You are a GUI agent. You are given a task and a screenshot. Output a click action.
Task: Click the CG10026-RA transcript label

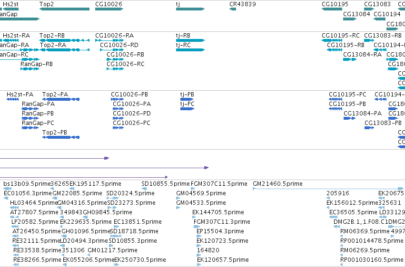click(114, 36)
